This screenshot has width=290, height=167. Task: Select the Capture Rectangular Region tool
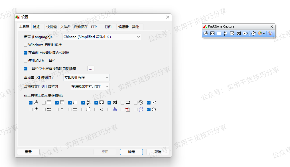(218, 33)
